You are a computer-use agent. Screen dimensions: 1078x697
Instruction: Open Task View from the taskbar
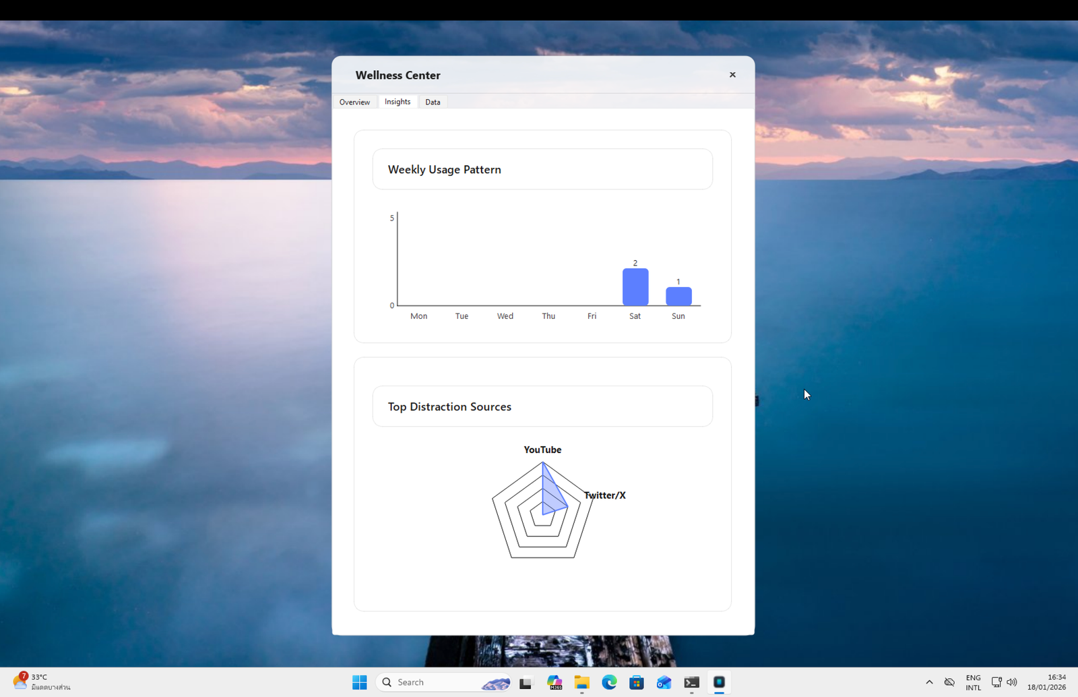526,682
